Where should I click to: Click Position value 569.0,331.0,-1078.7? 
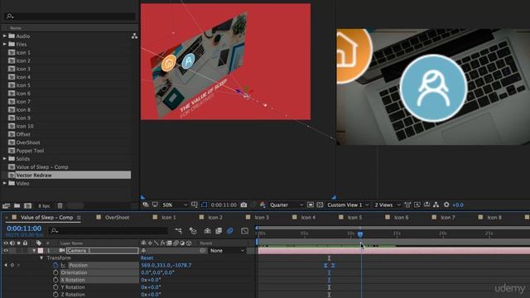tap(166, 265)
